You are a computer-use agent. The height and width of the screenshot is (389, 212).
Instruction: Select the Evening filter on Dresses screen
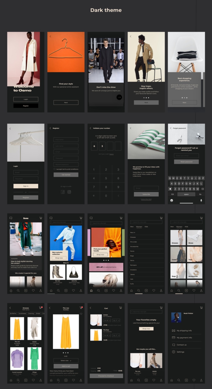(31, 313)
